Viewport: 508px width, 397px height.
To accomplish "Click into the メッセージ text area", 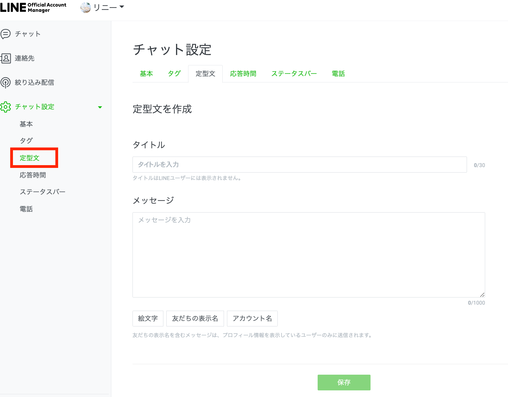I will click(309, 255).
